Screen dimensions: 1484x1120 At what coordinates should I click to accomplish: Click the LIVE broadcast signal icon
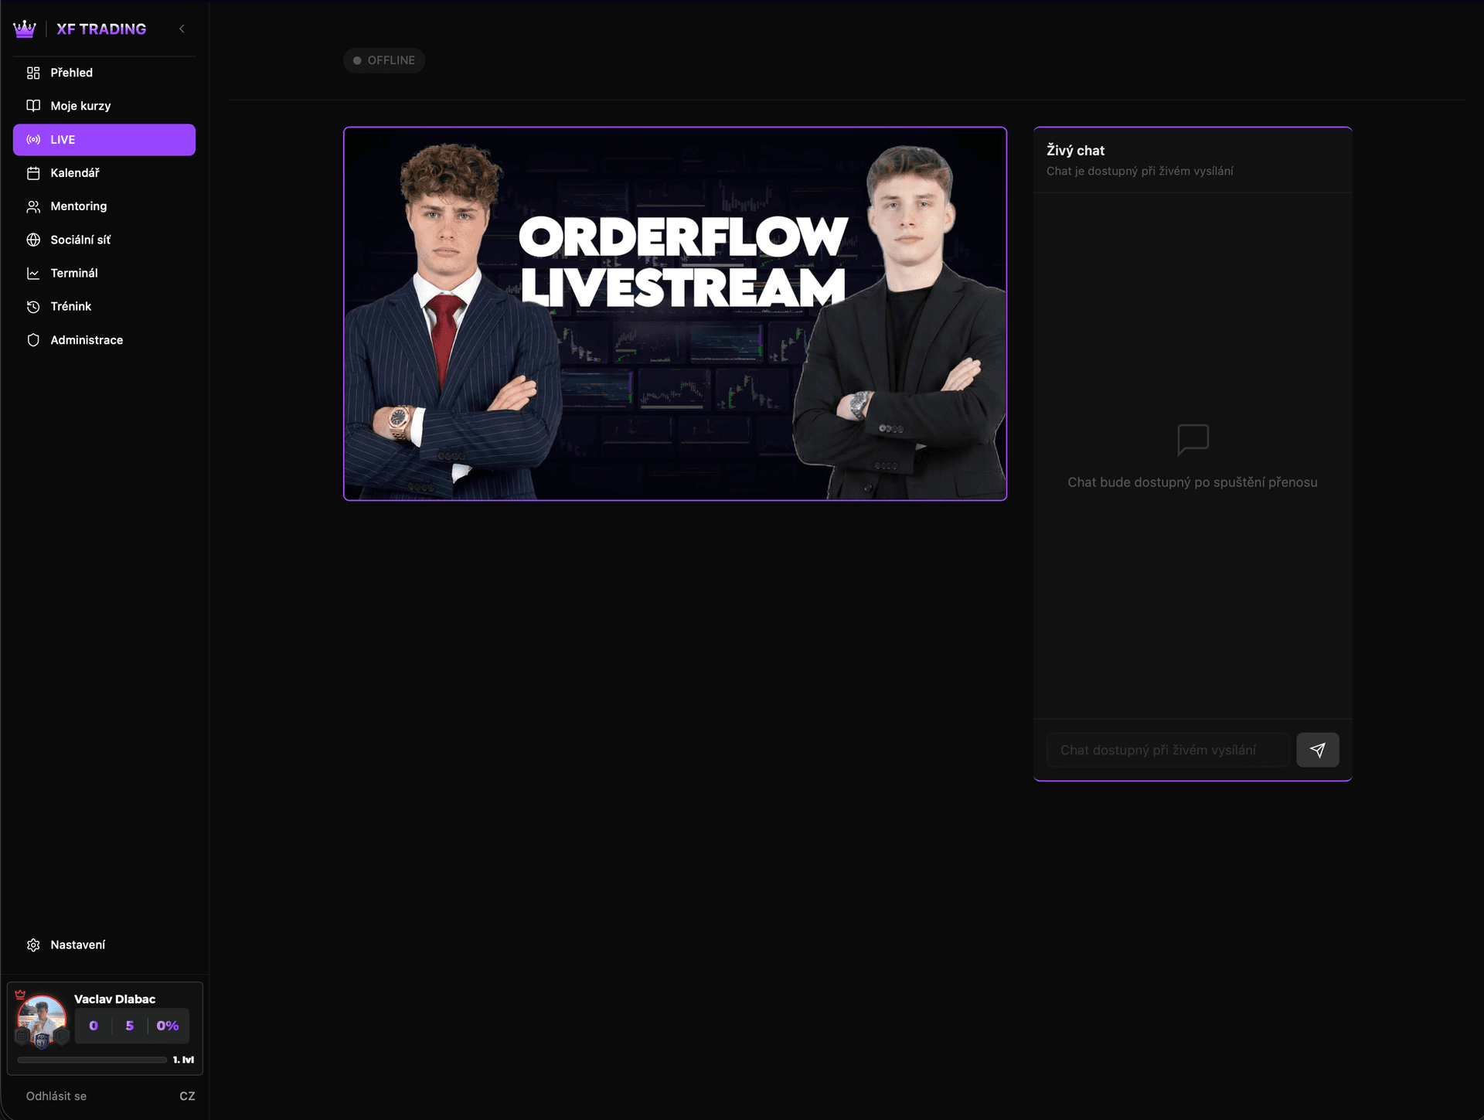[33, 140]
